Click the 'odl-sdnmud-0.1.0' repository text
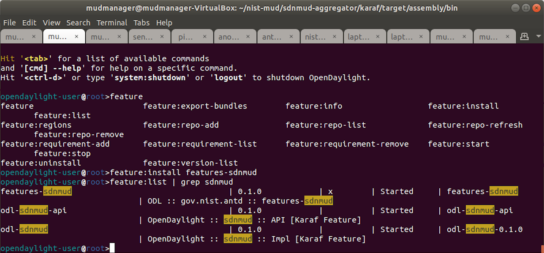The height and width of the screenshot is (253, 544). (485, 229)
